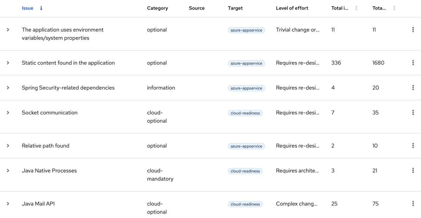Viewport: 421px width, 218px height.
Task: Click the Spring Security-related dependencies issue name
Action: tap(68, 88)
